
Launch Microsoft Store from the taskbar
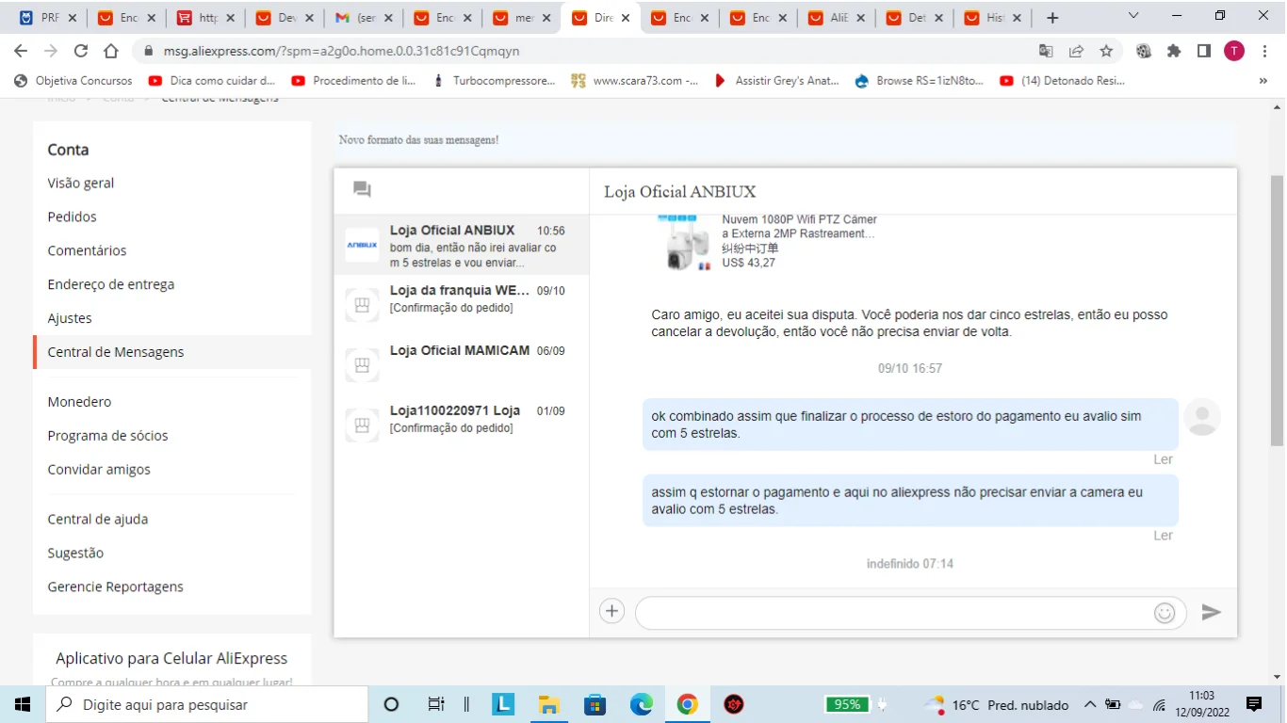point(595,704)
